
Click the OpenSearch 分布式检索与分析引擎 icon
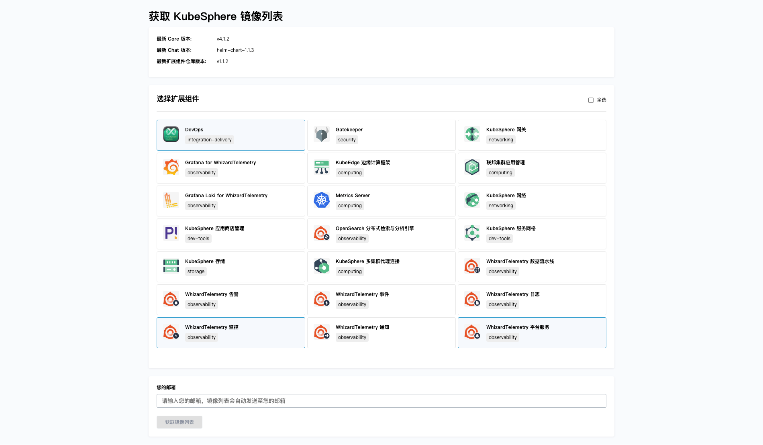pyautogui.click(x=322, y=233)
